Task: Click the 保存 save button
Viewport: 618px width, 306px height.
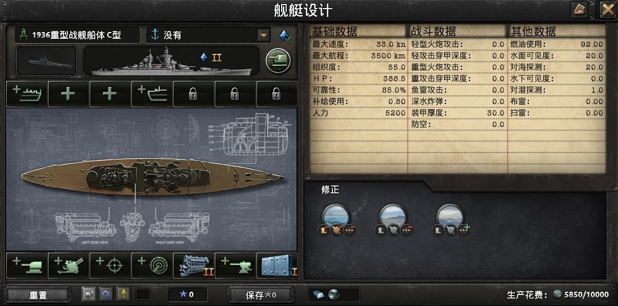Action: point(261,295)
